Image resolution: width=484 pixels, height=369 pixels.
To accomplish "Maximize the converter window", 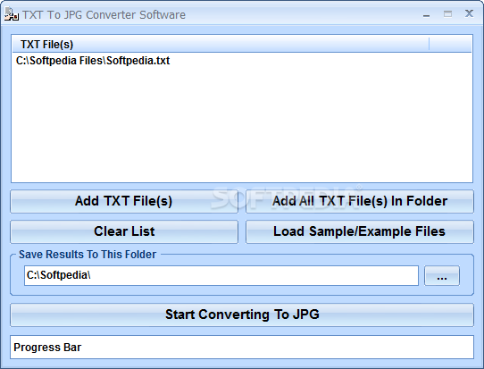I will [x=447, y=14].
